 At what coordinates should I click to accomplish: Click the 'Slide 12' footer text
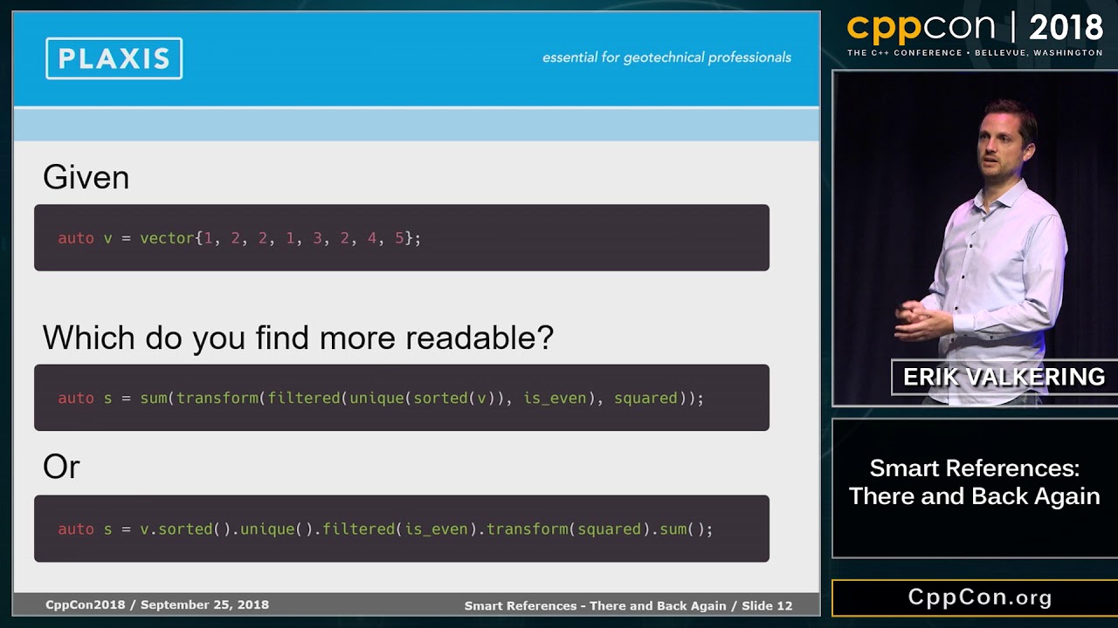tap(767, 605)
